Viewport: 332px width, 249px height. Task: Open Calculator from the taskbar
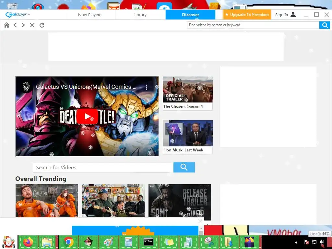point(128,242)
